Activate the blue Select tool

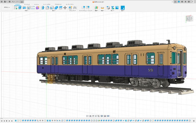[123, 8]
